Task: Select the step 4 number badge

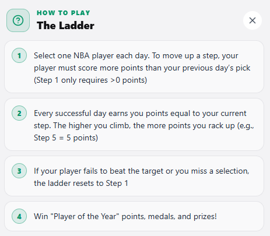Action: point(19,216)
